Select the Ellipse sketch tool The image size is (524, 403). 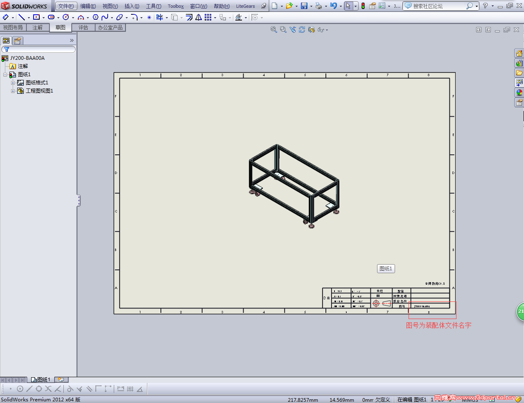[x=120, y=17]
